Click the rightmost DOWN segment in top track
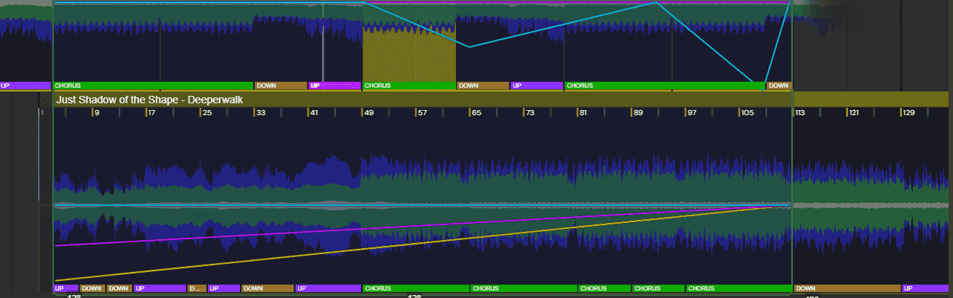Viewport: 953px width, 298px height. [x=779, y=85]
